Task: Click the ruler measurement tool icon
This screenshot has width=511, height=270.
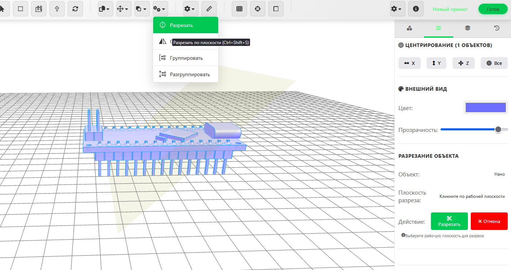Action: pos(209,9)
